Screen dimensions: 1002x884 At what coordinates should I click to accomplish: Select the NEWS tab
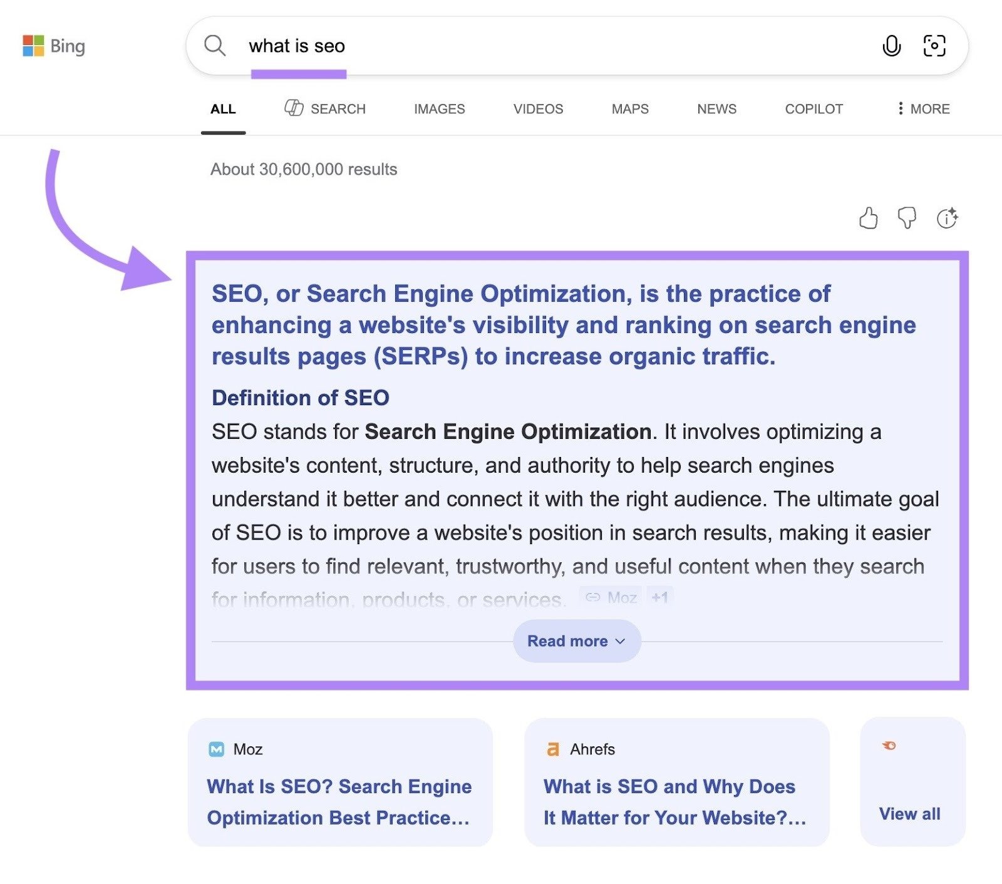coord(716,109)
